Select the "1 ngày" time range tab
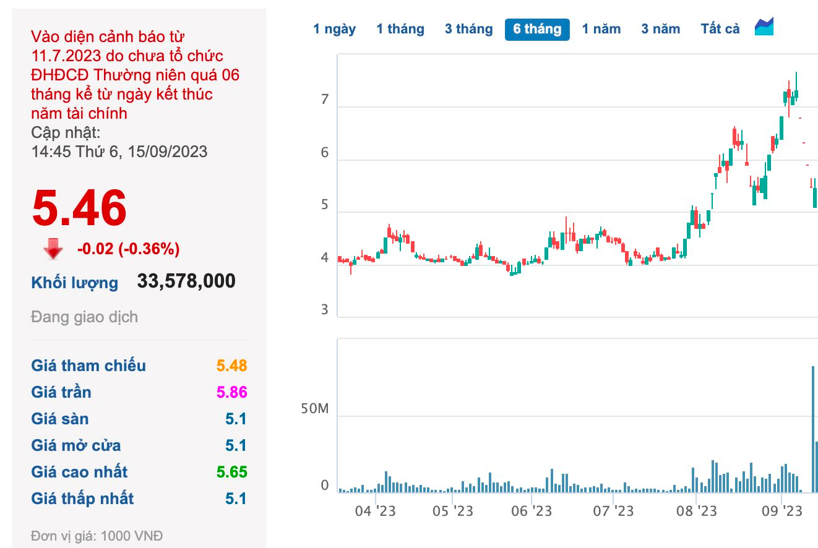818x548 pixels. (x=334, y=29)
